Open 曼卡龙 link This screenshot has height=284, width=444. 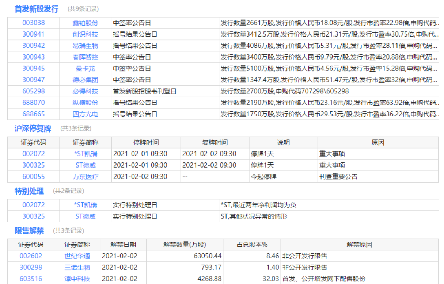[x=85, y=68]
